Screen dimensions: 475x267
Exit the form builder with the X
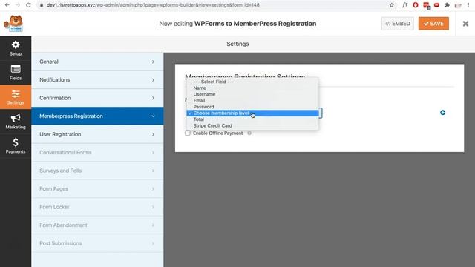pos(465,24)
